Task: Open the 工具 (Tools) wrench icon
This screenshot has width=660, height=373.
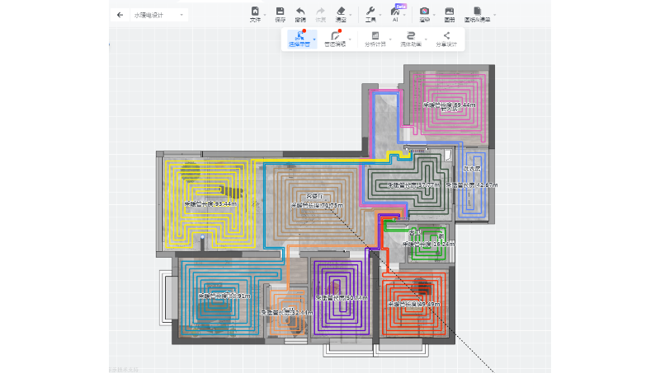Action: tap(370, 14)
